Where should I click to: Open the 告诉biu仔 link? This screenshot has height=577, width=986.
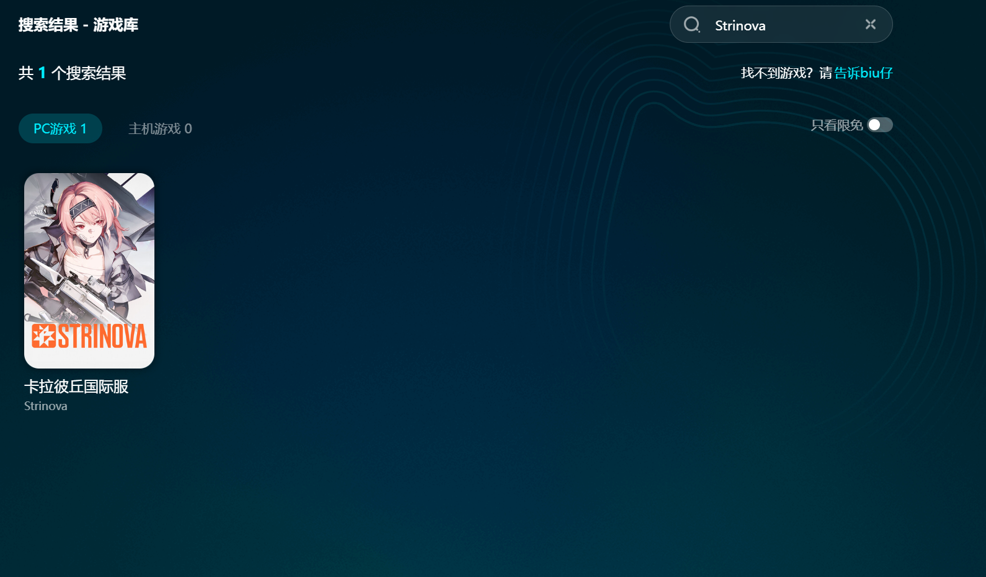(863, 73)
